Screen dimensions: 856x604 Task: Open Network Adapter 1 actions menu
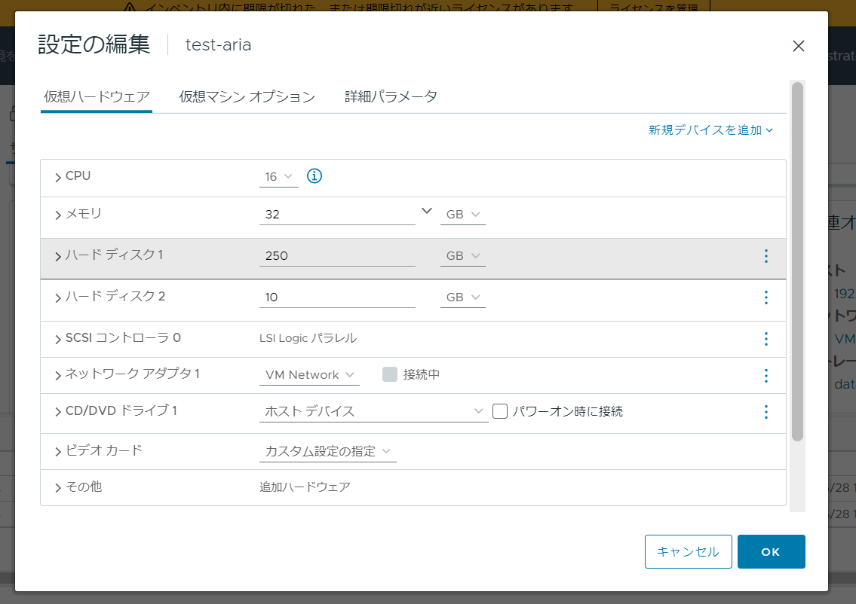tap(766, 376)
